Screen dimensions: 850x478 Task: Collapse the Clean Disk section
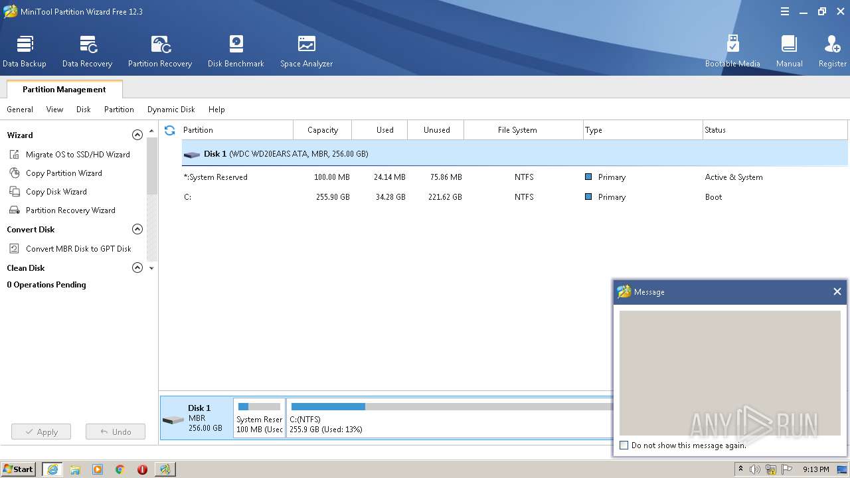click(137, 268)
